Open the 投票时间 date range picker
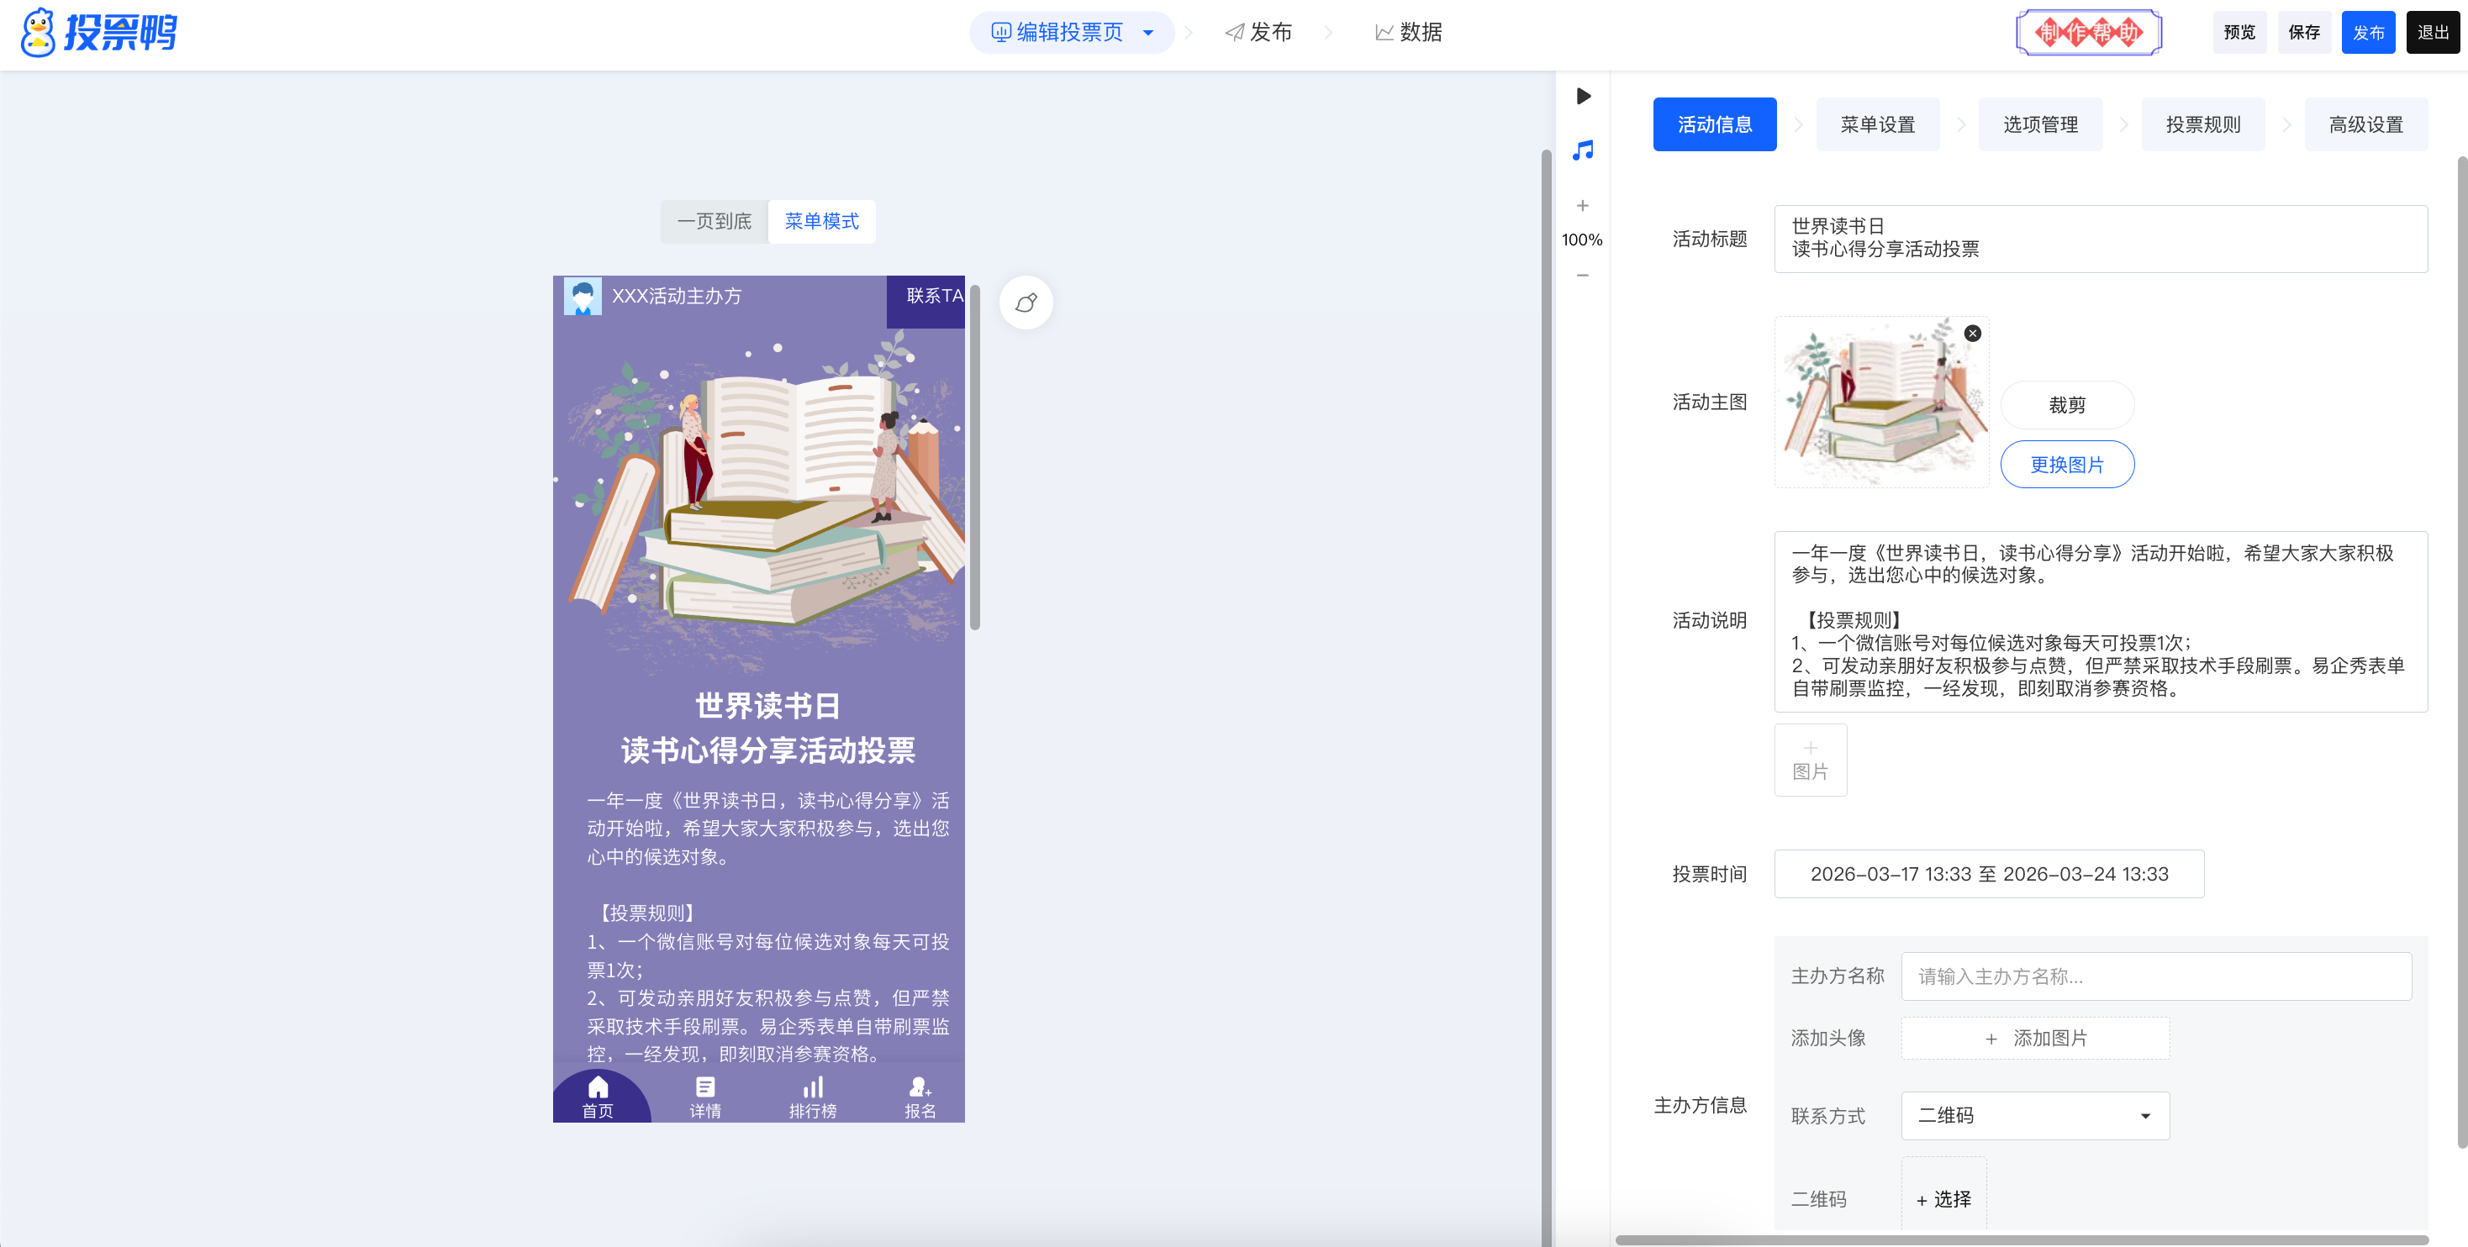 (1988, 873)
